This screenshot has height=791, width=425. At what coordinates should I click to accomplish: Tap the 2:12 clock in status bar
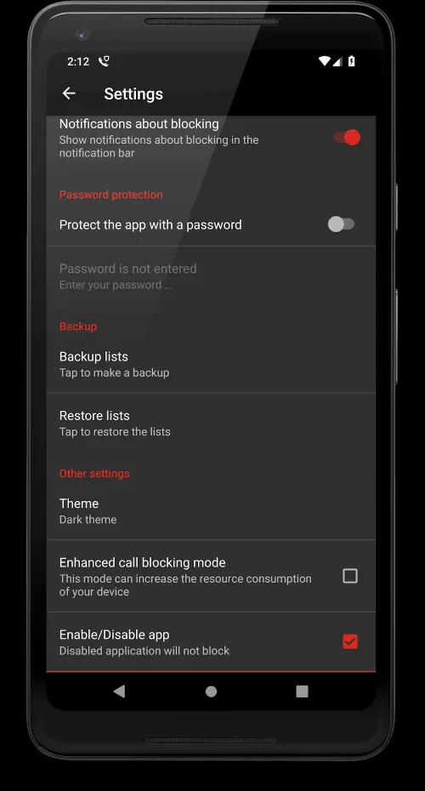coord(78,61)
